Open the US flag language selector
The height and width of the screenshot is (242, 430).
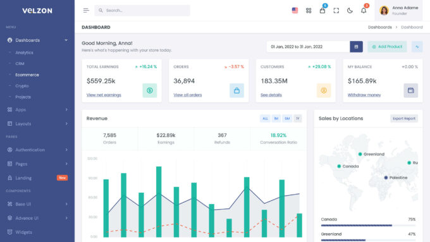coord(295,10)
